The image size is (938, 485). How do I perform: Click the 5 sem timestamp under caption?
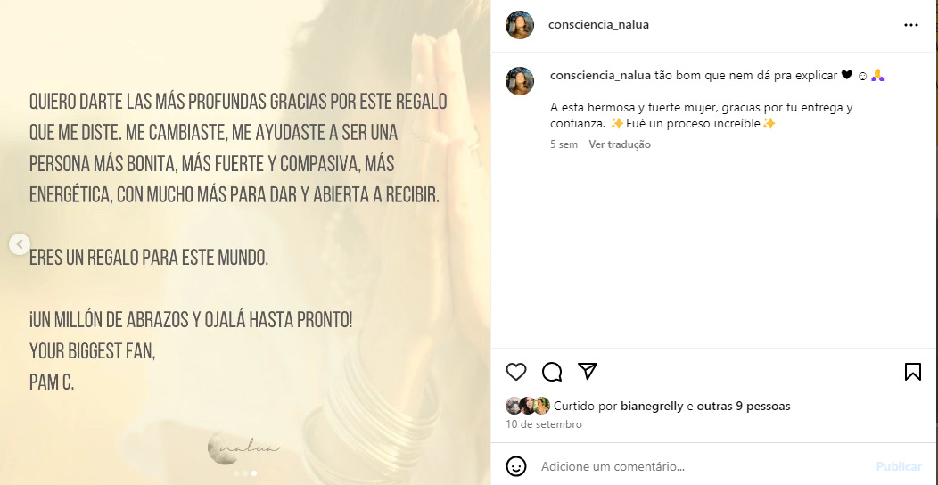pyautogui.click(x=564, y=144)
